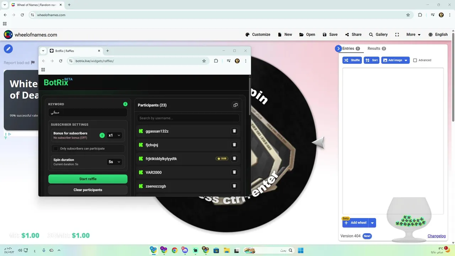
Task: Edit the keyword input field
Action: coord(88,112)
